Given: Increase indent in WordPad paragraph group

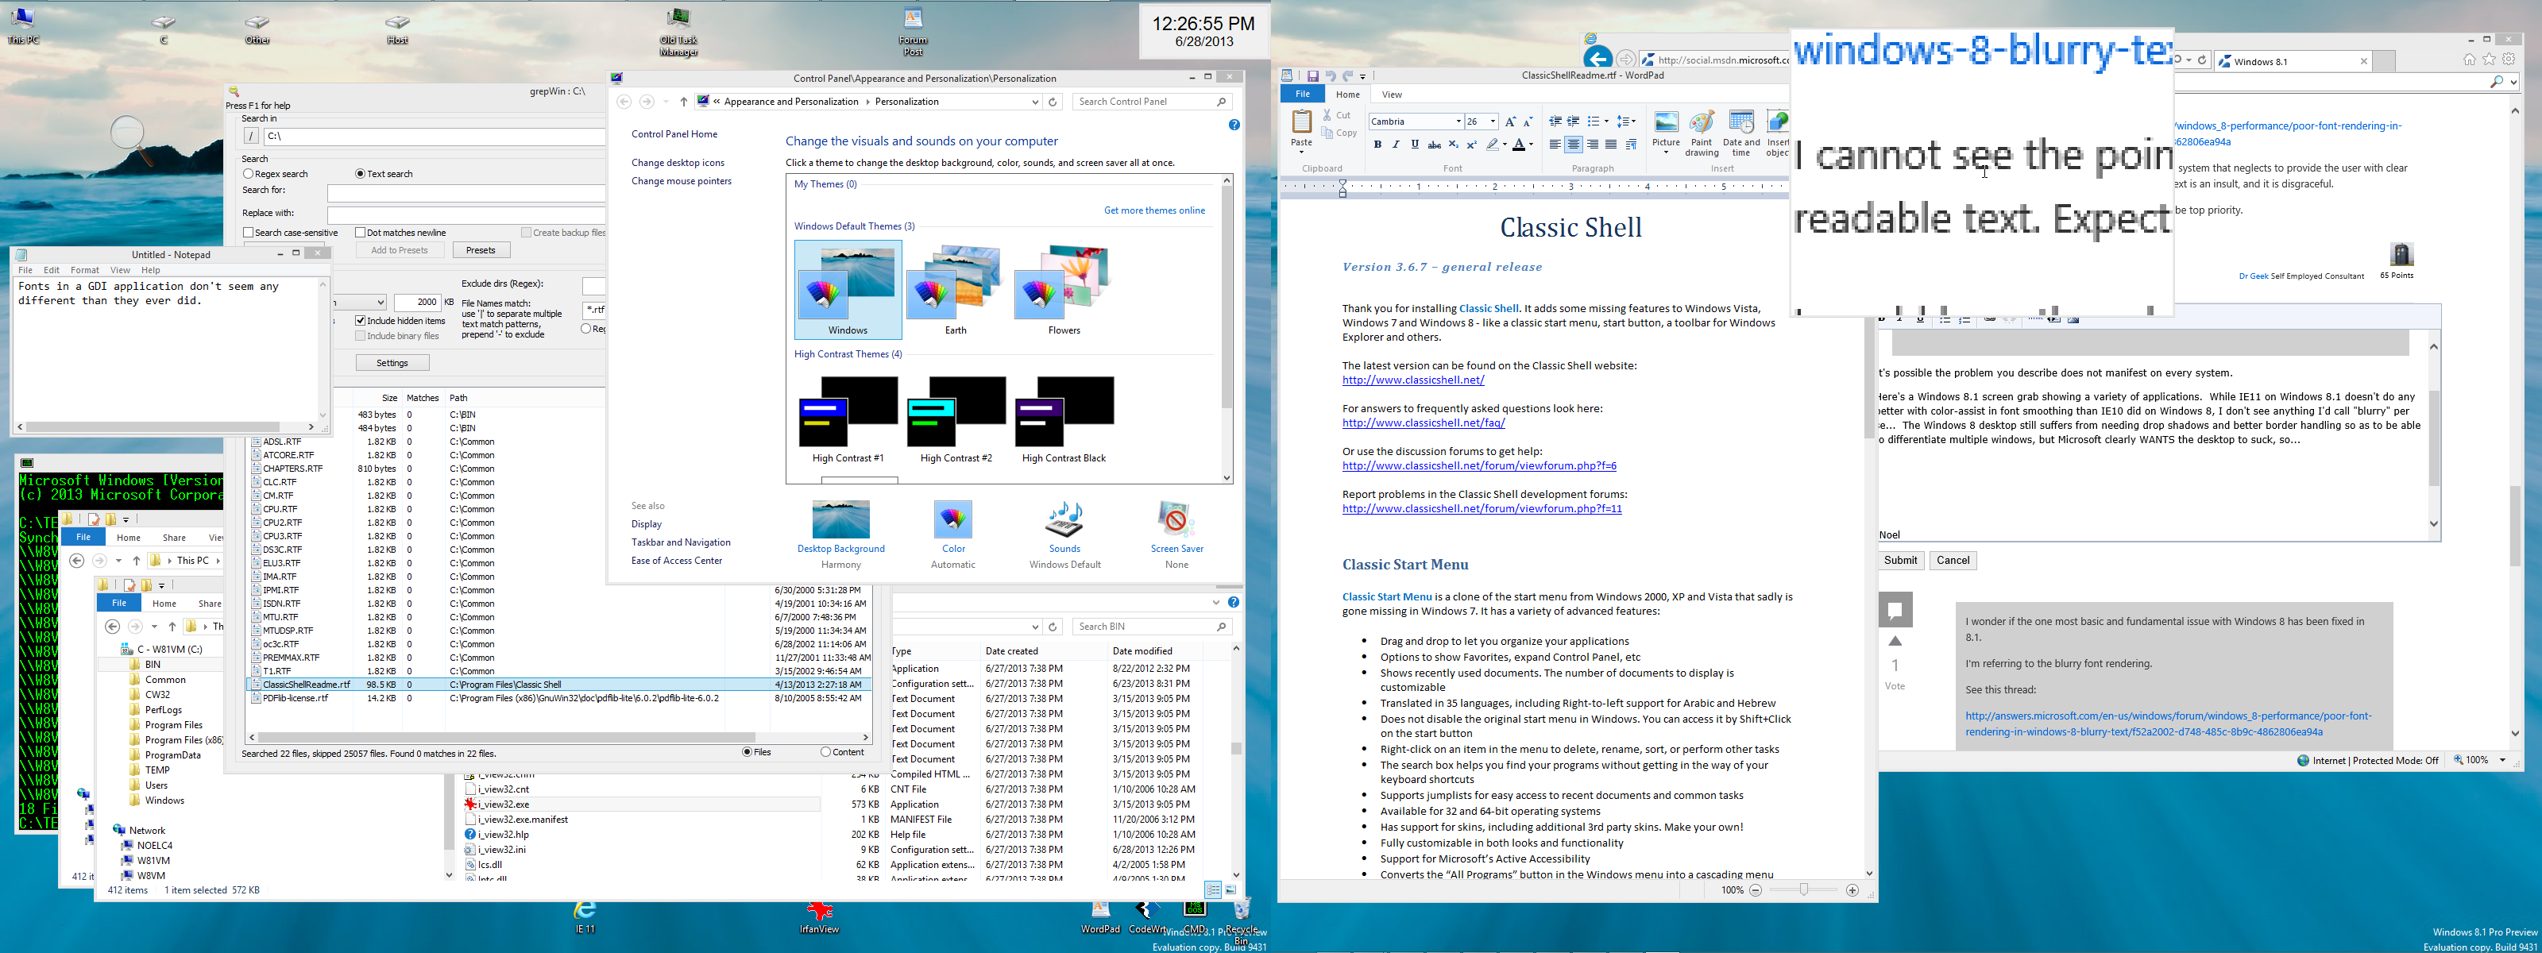Looking at the screenshot, I should pyautogui.click(x=1573, y=122).
